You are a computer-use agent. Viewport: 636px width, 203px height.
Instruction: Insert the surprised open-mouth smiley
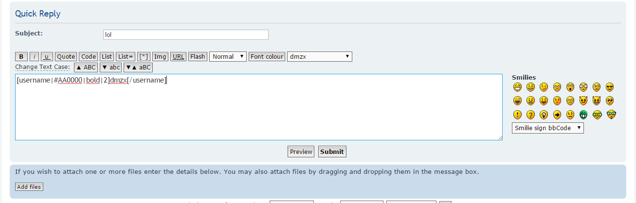(570, 87)
